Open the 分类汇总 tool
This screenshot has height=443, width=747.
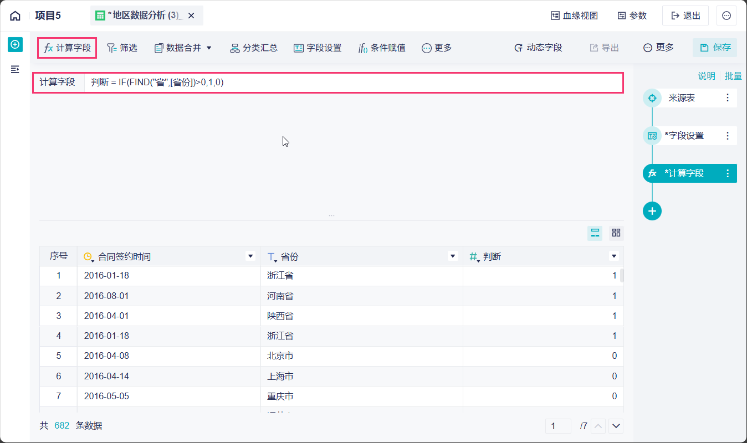[x=254, y=48]
